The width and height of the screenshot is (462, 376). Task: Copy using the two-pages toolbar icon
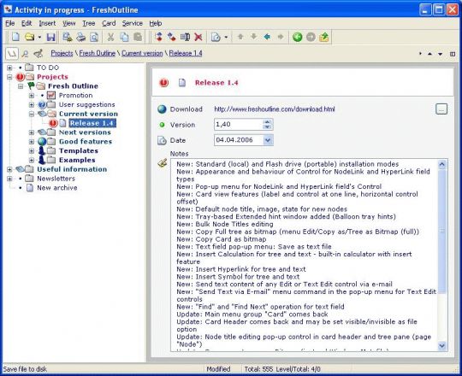point(124,37)
